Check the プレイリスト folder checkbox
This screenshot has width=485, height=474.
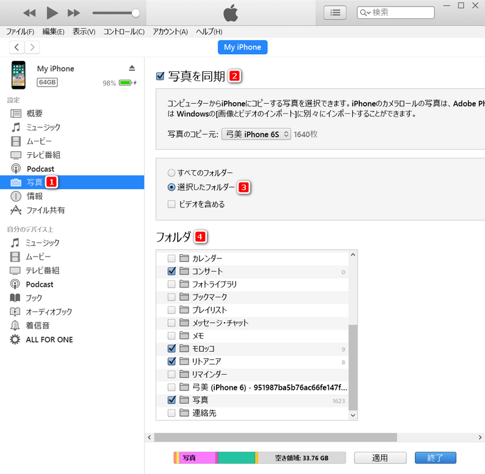pyautogui.click(x=171, y=310)
